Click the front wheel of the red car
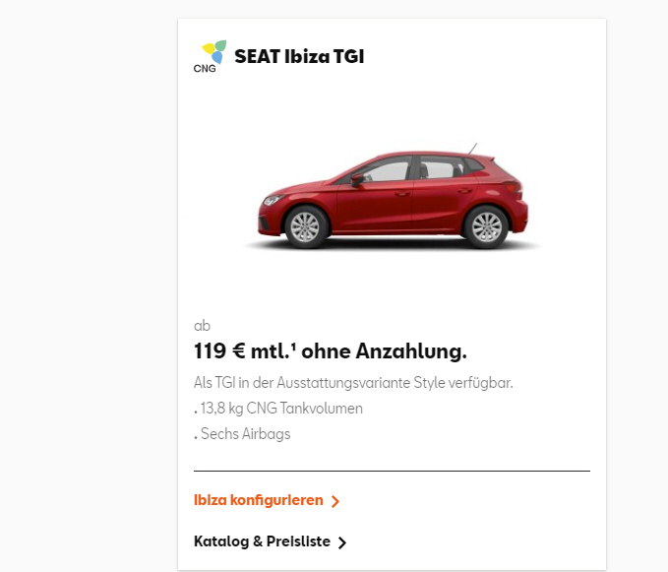 (304, 226)
